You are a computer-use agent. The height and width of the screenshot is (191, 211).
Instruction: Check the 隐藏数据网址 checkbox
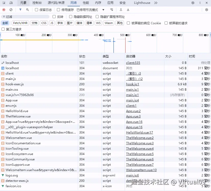click(x=71, y=17)
